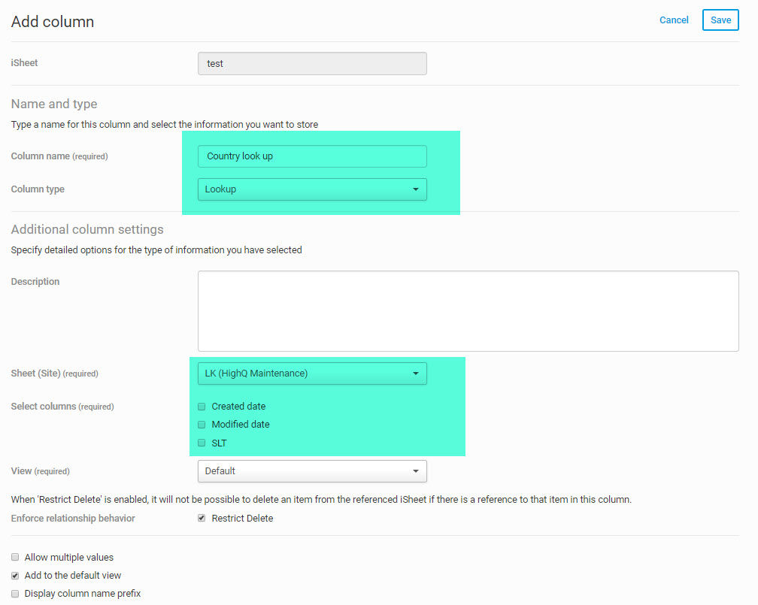Click the View dropdown arrow icon
758x605 pixels.
[x=416, y=471]
